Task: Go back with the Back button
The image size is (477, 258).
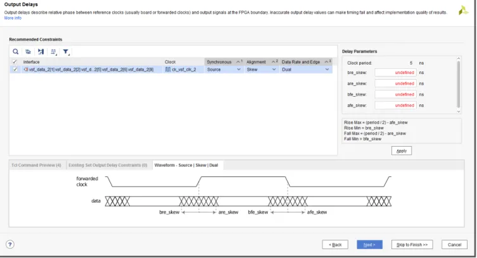Action: [335, 245]
